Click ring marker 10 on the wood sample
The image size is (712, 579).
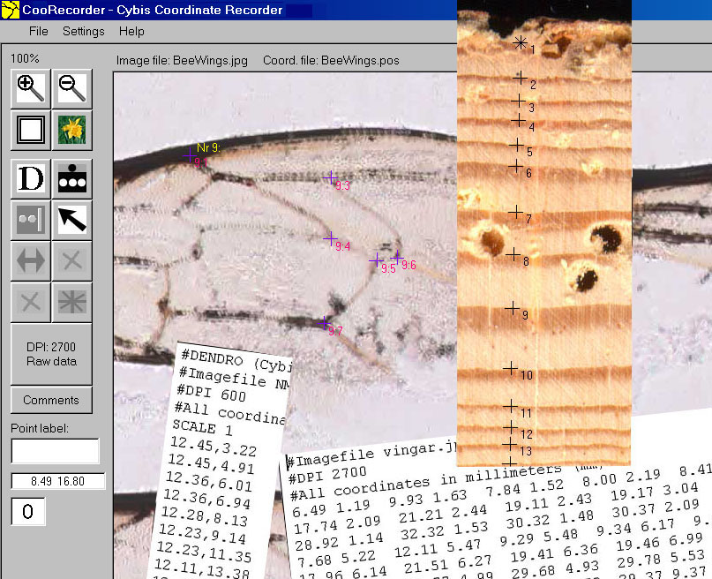(x=511, y=368)
